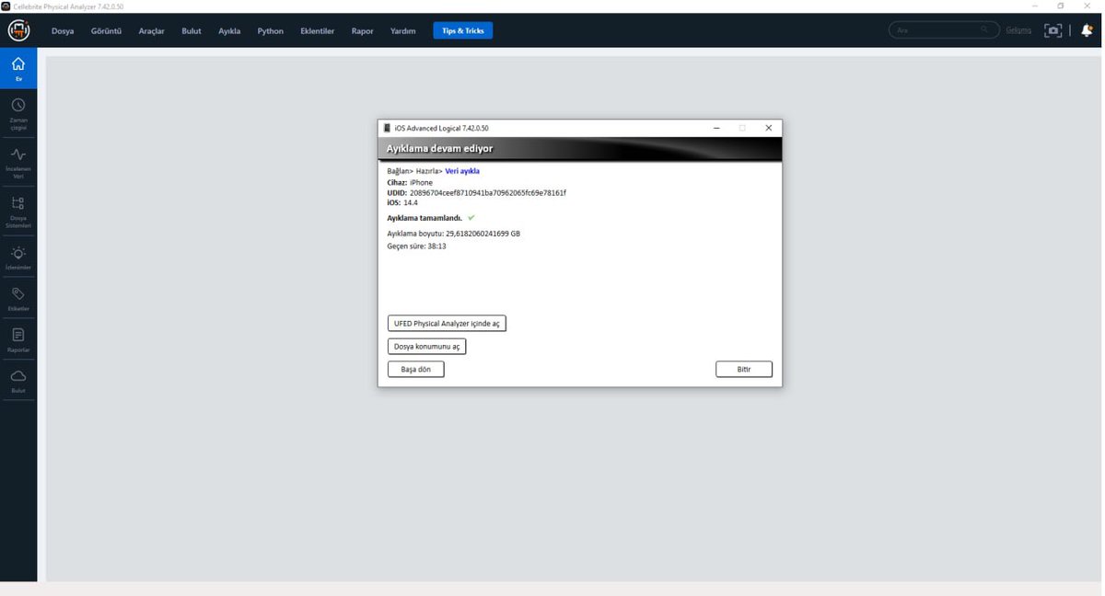
Task: Open the Python menu
Action: point(271,30)
